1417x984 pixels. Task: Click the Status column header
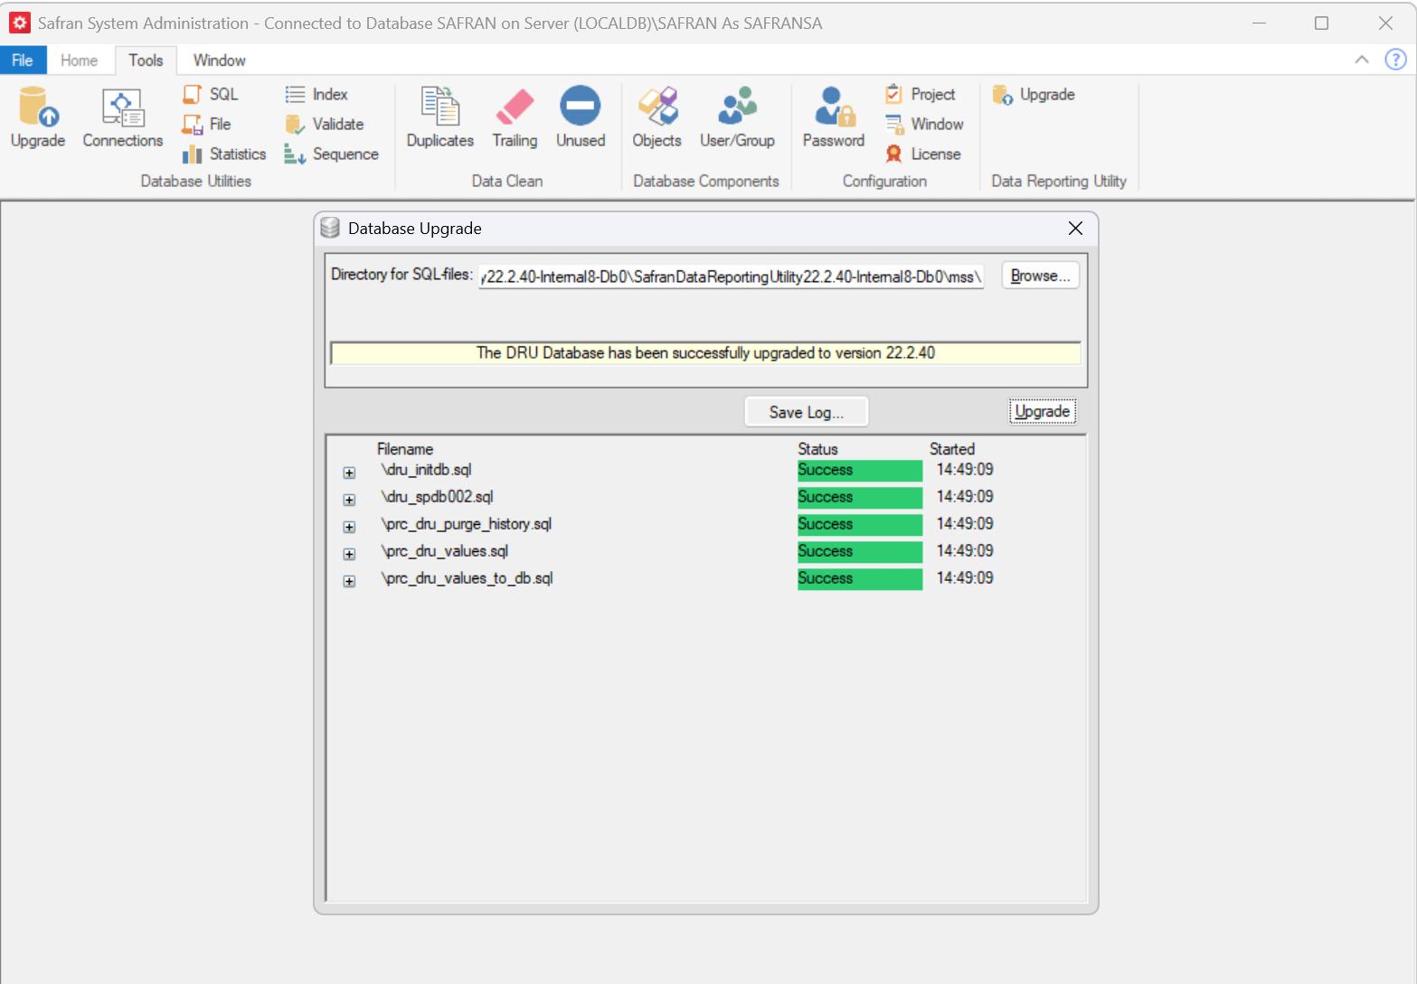pyautogui.click(x=817, y=449)
